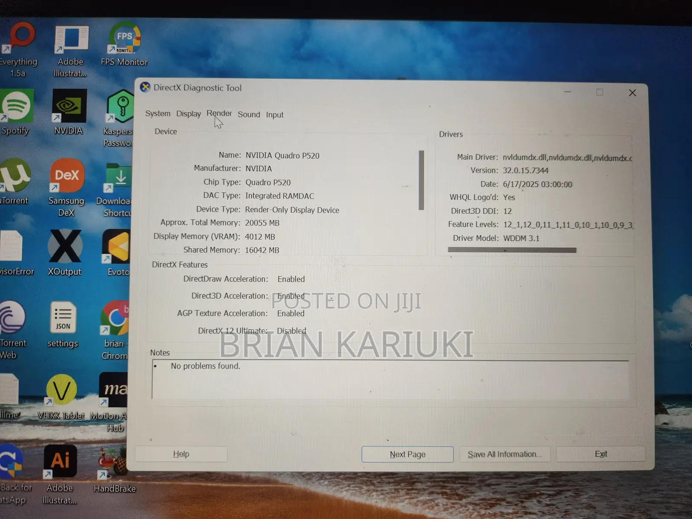692x519 pixels.
Task: Open the BitTorrent Web desktop icon
Action: point(13,330)
